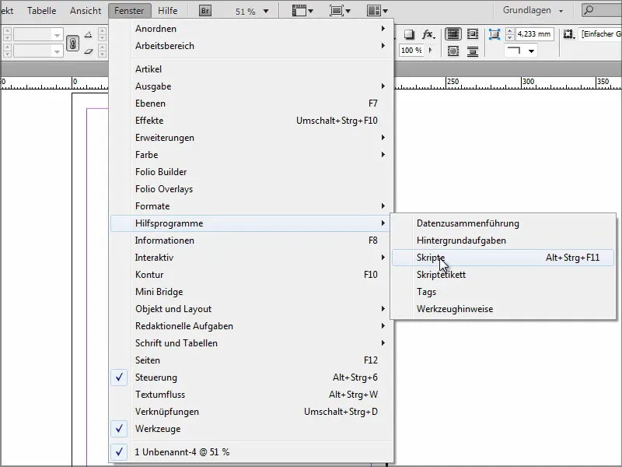The image size is (622, 467).
Task: Open the Artikel panel
Action: (251, 69)
